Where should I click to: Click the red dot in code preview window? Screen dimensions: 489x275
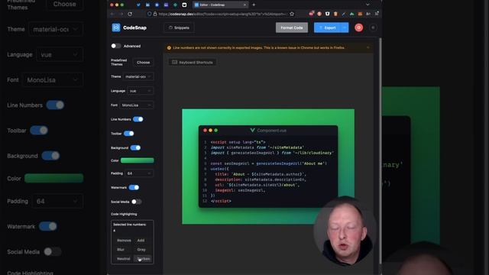(205, 131)
